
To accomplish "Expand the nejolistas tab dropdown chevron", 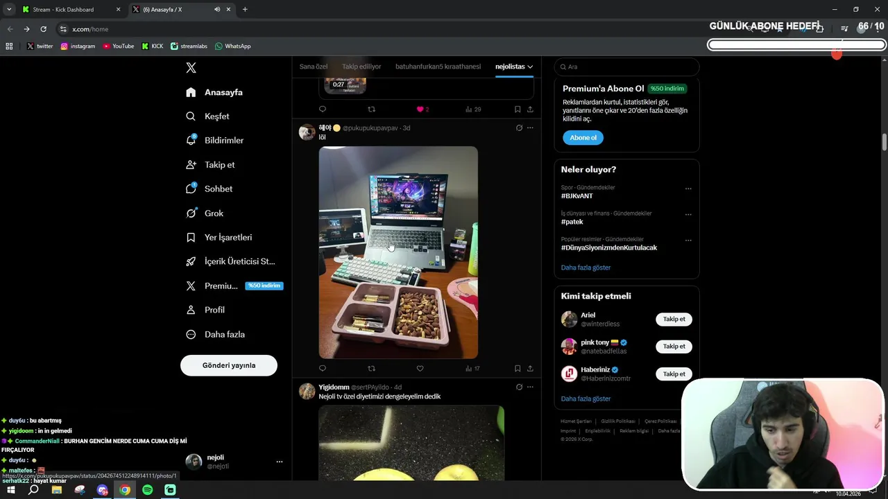I will click(530, 67).
